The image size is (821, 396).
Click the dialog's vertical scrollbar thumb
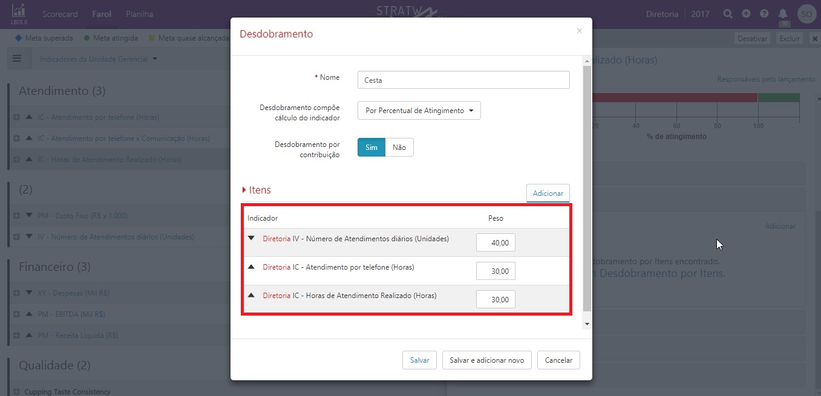point(586,187)
